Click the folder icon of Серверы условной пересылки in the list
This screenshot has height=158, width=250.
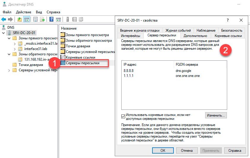pos(63,52)
